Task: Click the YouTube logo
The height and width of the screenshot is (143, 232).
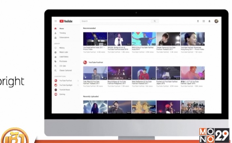Action: coord(66,21)
